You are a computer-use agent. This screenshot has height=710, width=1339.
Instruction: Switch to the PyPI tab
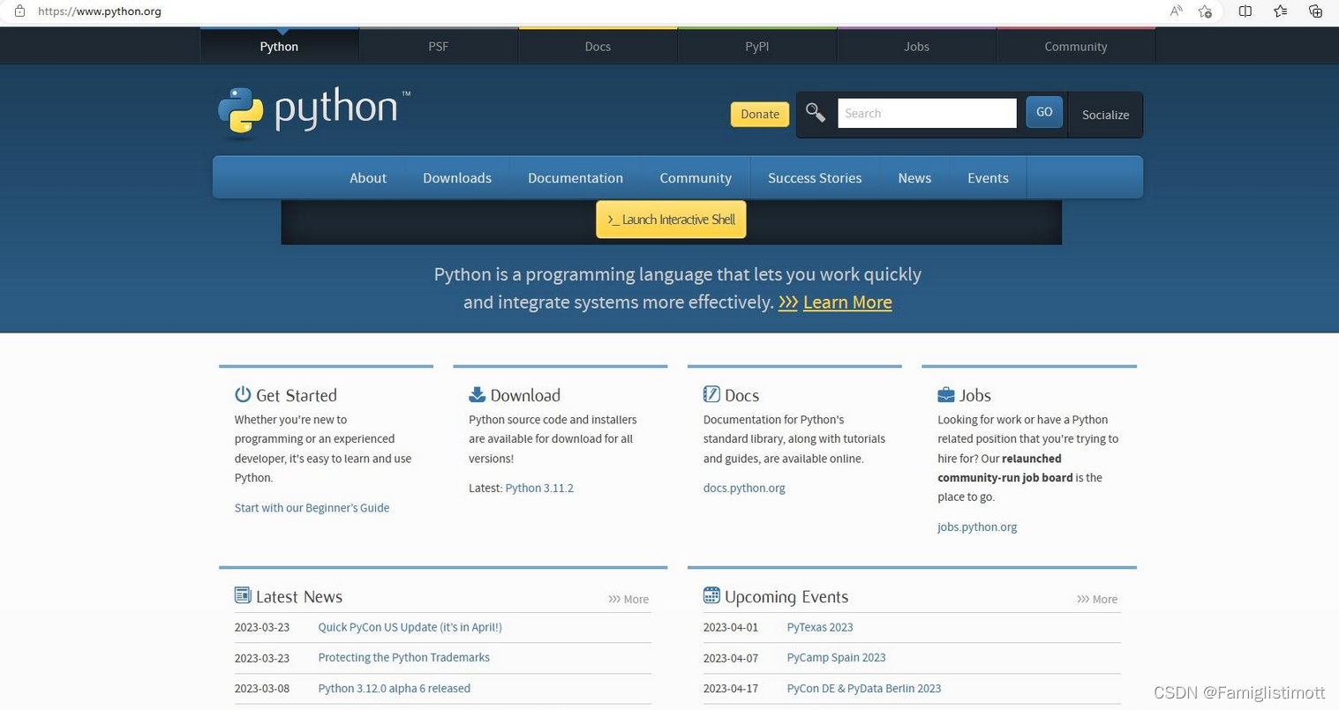[x=756, y=46]
